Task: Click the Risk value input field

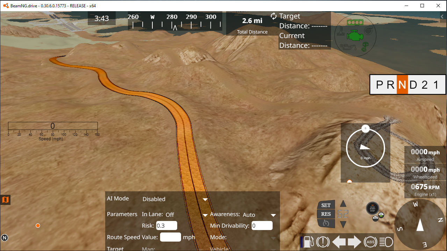Action: (167, 226)
